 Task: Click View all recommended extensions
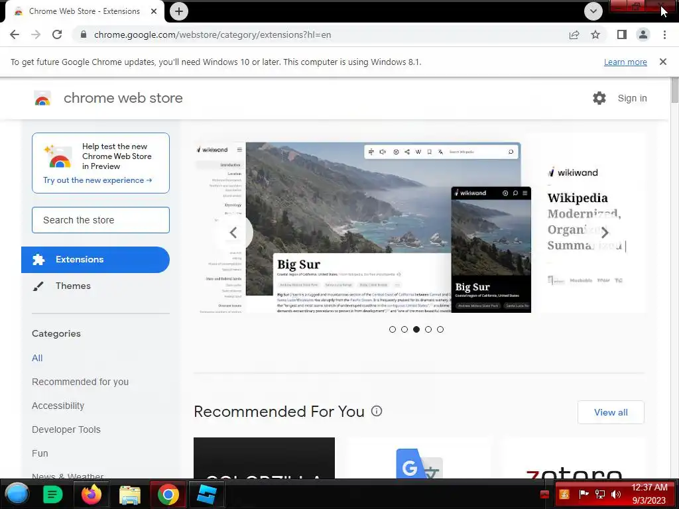click(x=611, y=412)
